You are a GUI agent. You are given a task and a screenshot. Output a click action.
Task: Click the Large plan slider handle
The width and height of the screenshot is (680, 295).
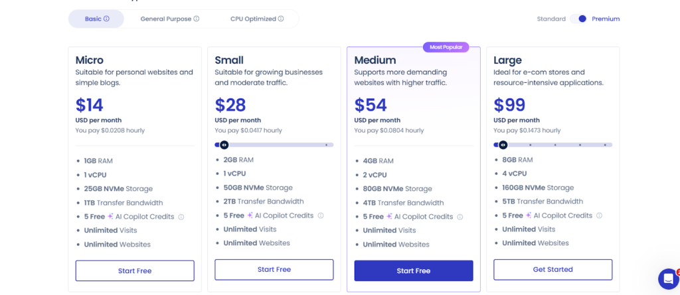point(503,145)
